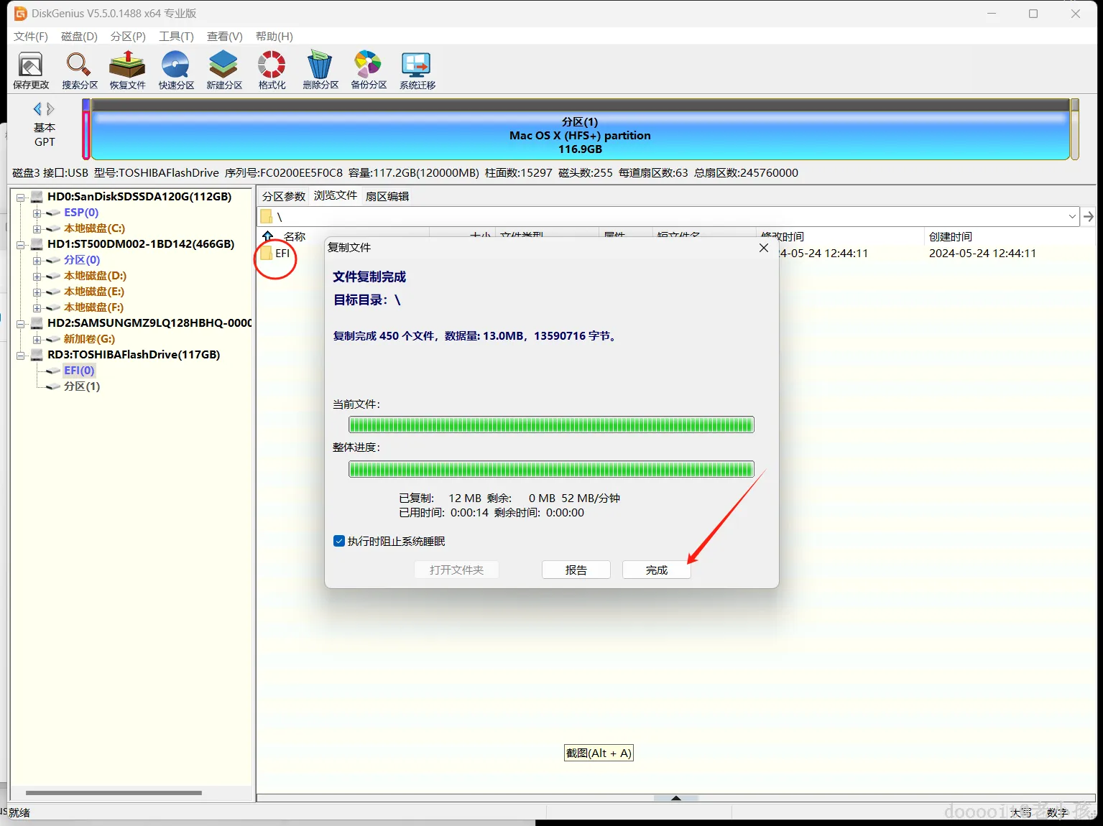Launch the 恢复文件 file recovery tool

click(127, 70)
